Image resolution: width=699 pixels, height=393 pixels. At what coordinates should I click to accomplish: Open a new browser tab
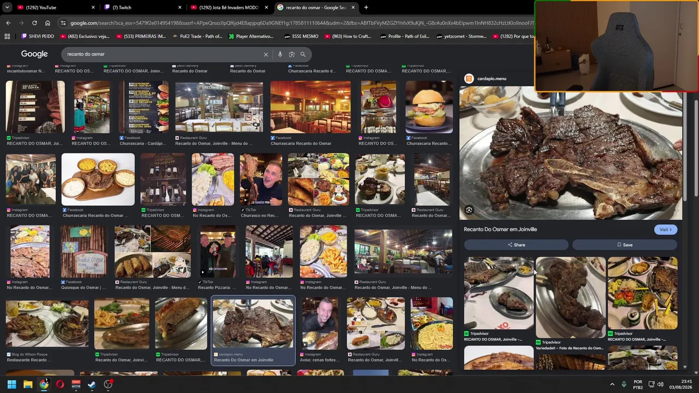366,8
